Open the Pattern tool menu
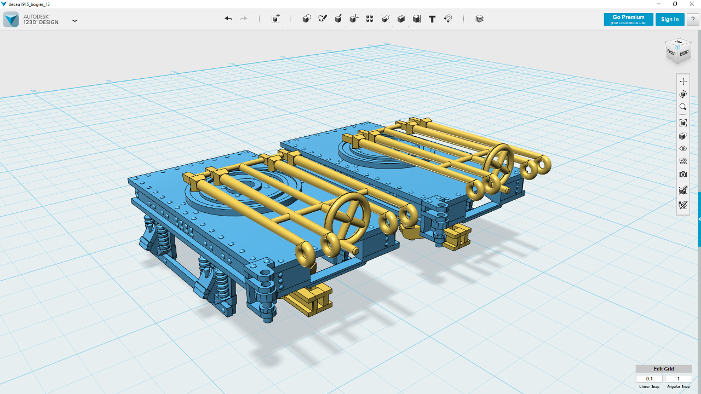 (370, 19)
